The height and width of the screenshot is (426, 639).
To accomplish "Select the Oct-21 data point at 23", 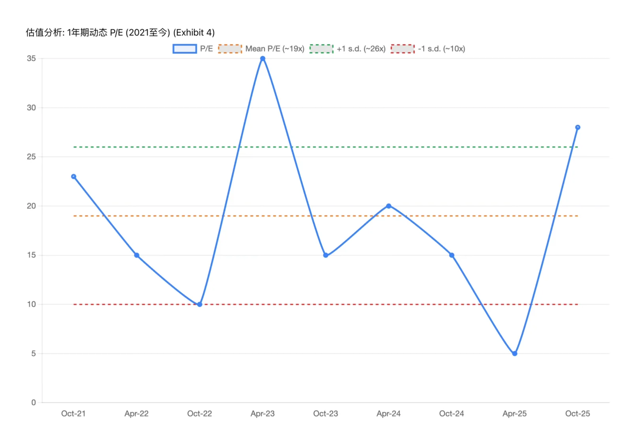I will [x=73, y=176].
